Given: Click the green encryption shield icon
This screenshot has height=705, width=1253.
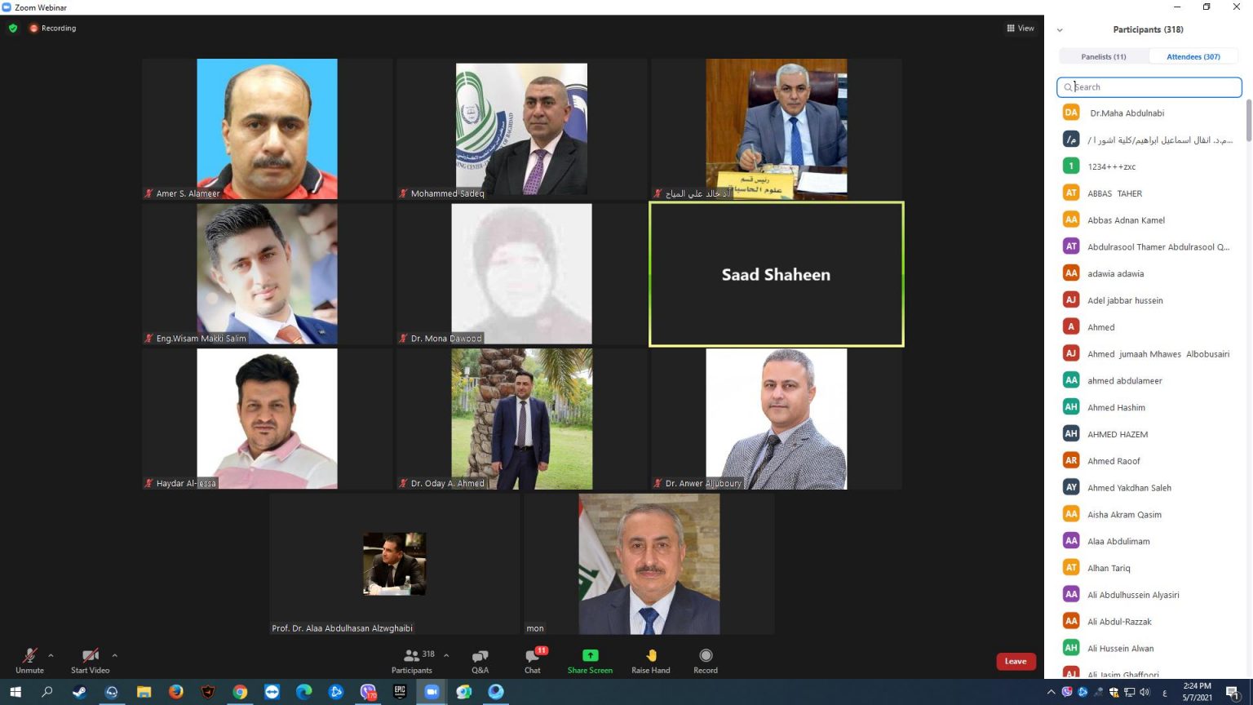Looking at the screenshot, I should tap(13, 28).
